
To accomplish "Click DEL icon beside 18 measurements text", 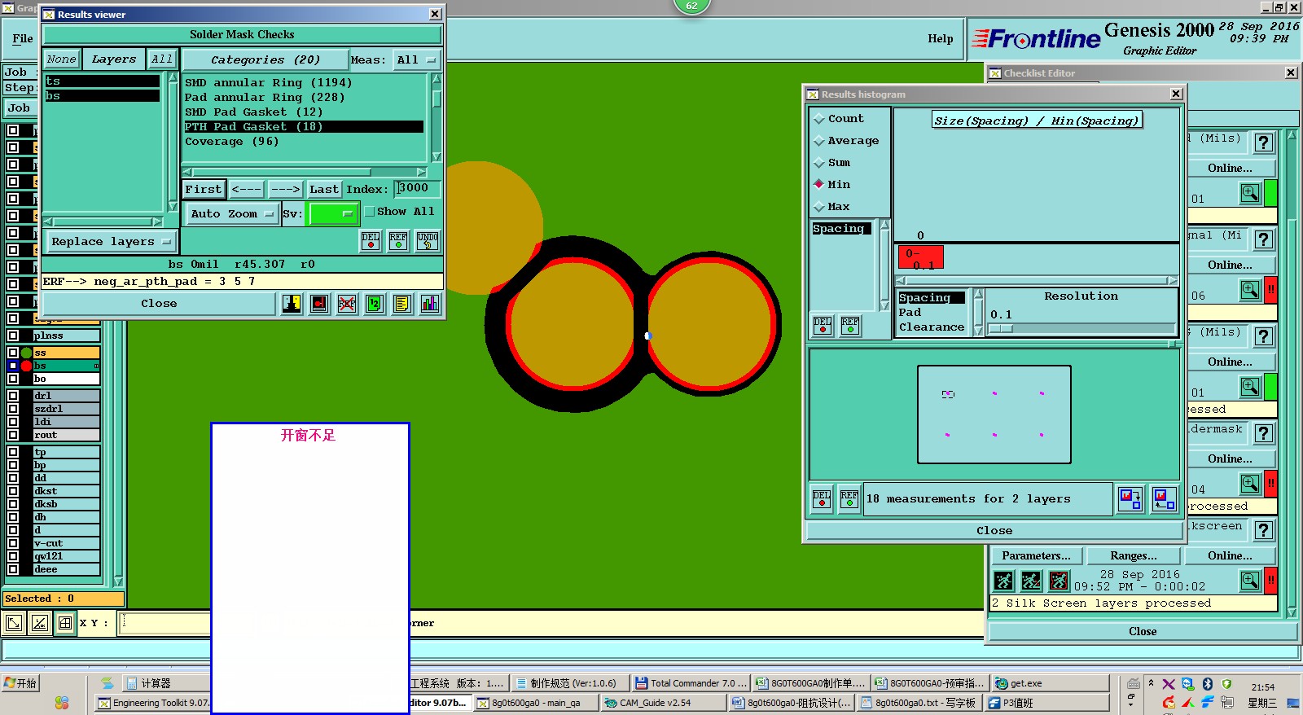I will pos(822,499).
